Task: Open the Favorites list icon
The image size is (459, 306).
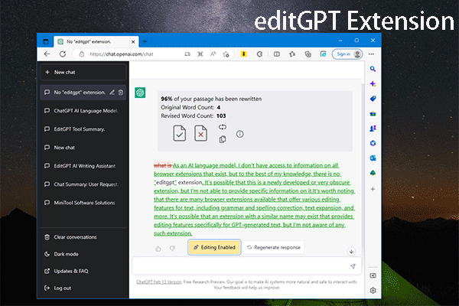Action: tap(292, 54)
